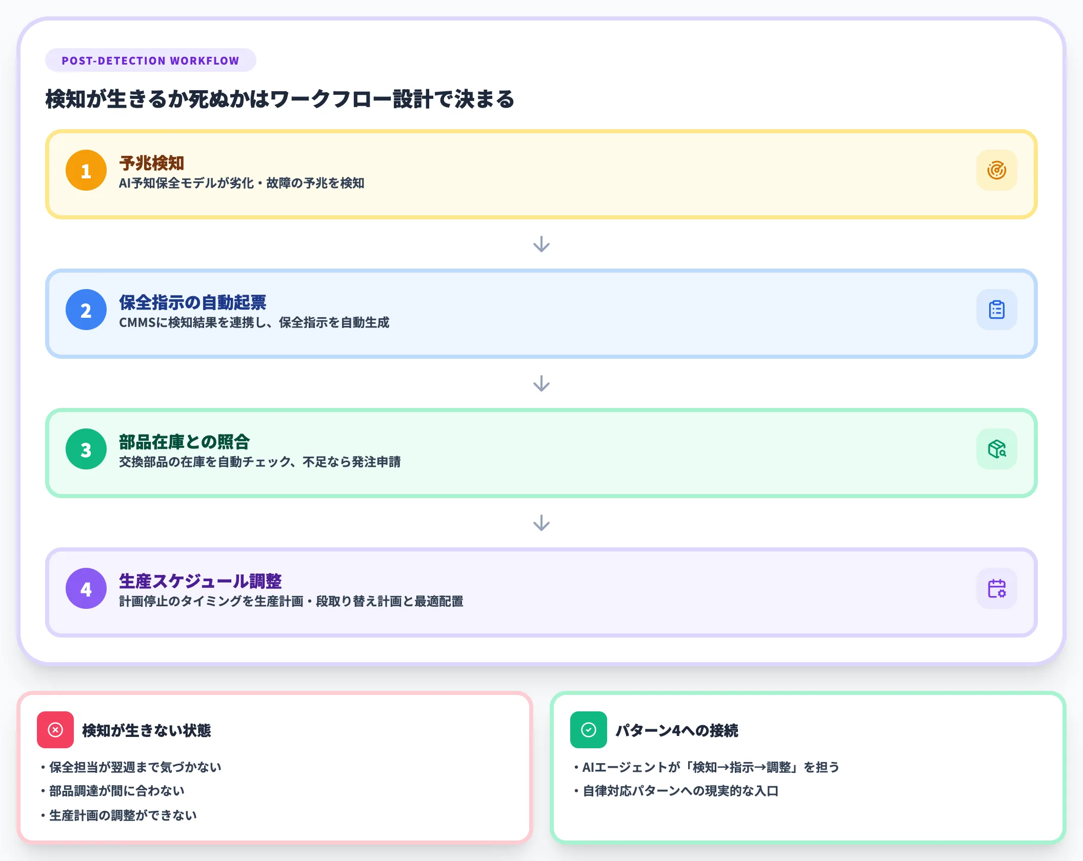
Task: Click the text CMMSに検知結果を連携し、保全指示を自動生成
Action: pyautogui.click(x=254, y=322)
